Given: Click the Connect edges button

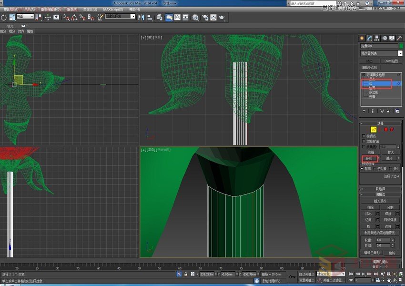Looking at the screenshot, I should (388, 226).
